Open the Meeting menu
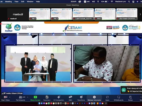Image resolution: width=142 pixels, height=106 pixels. pyautogui.click(x=8, y=2)
